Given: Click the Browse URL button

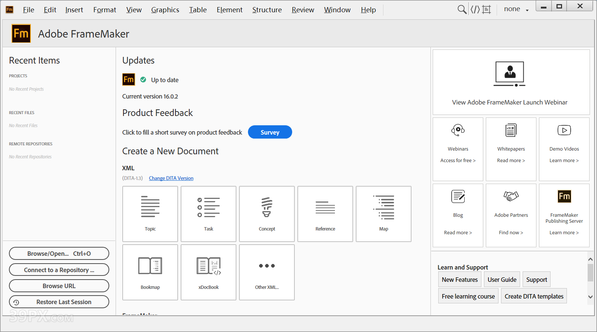Looking at the screenshot, I should coord(59,286).
